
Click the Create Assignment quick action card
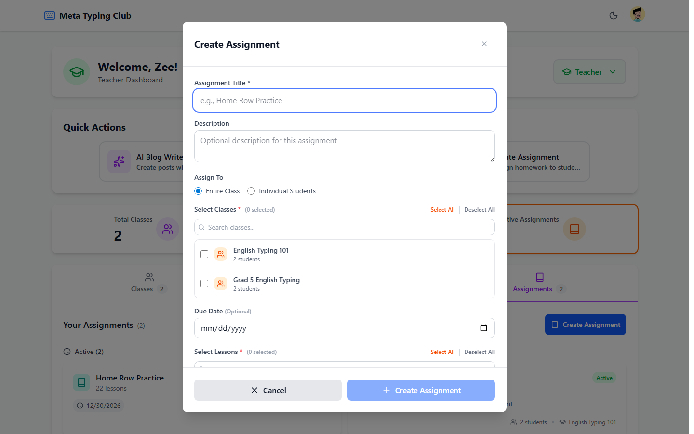[548, 162]
